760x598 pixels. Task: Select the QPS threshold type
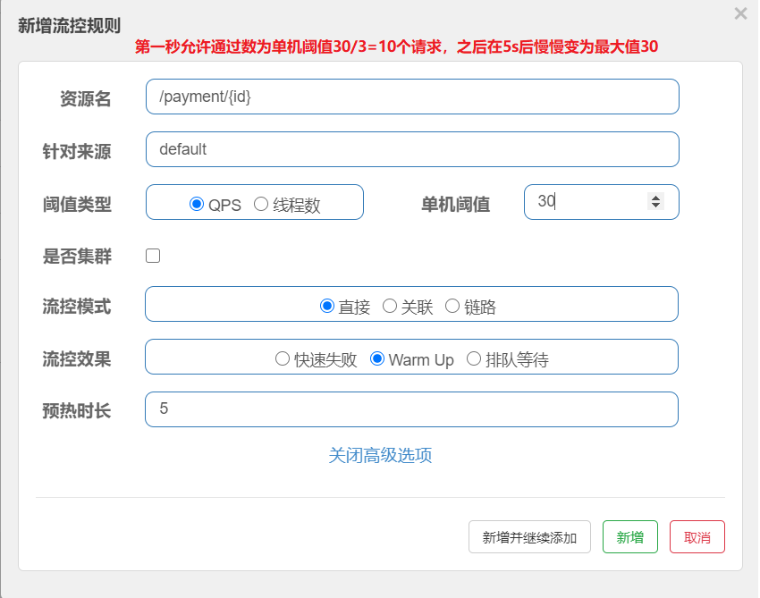point(198,204)
